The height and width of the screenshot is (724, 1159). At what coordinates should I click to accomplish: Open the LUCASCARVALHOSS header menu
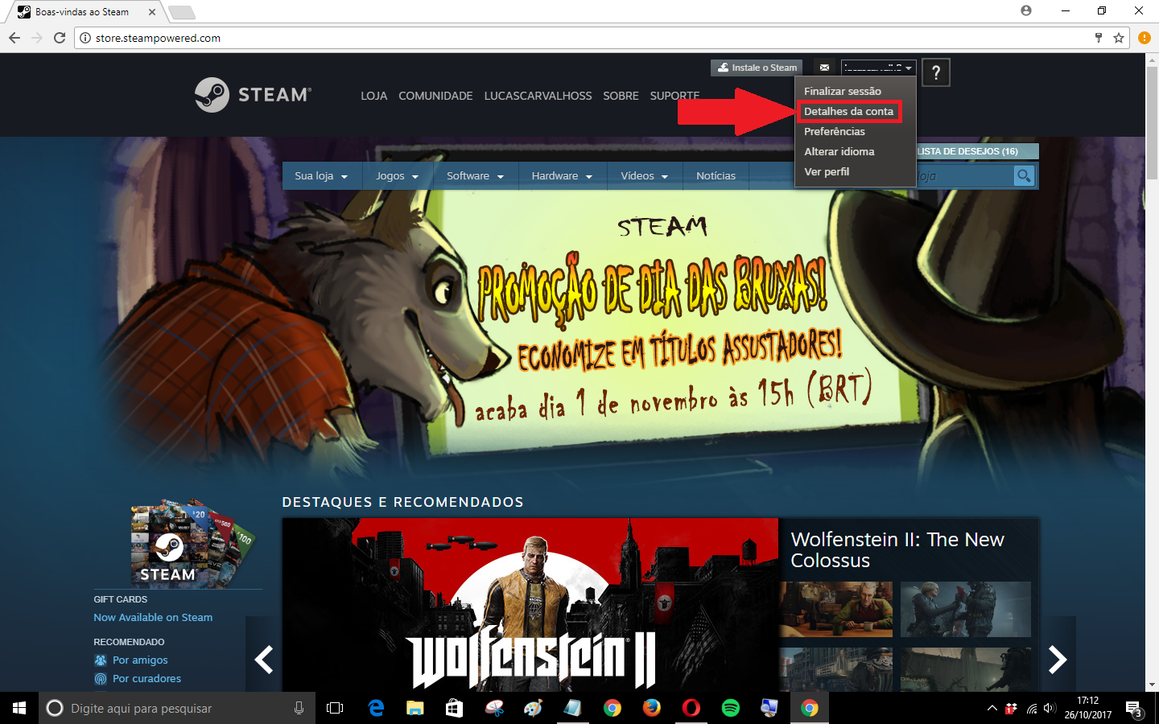coord(538,96)
